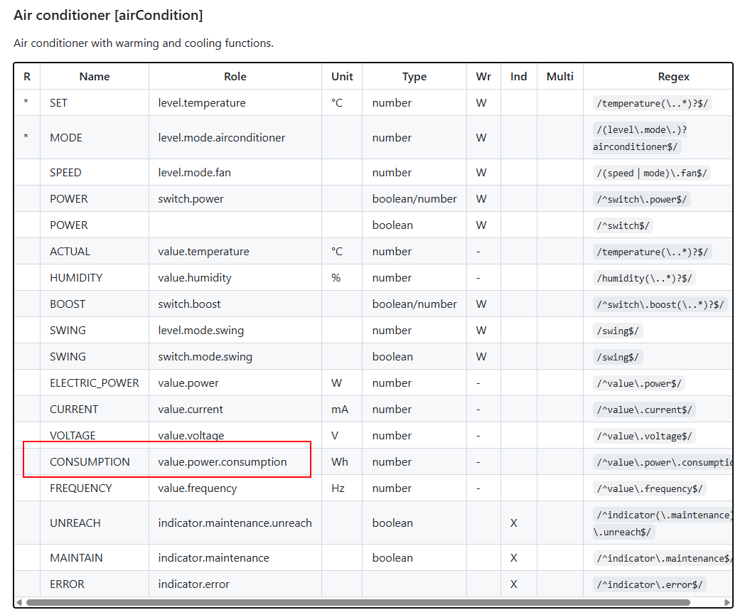
Task: Select the HUMIDITY name cell
Action: pyautogui.click(x=76, y=278)
